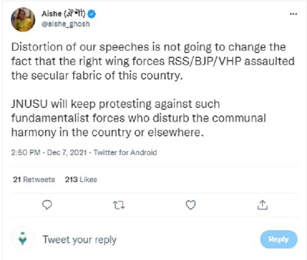
Task: View the 21 Retweets list
Action: (34, 180)
